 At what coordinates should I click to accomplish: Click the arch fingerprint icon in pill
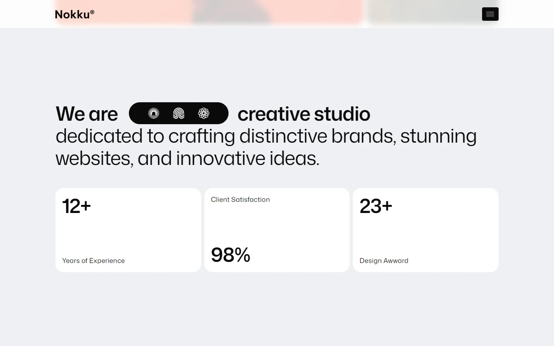pyautogui.click(x=179, y=113)
